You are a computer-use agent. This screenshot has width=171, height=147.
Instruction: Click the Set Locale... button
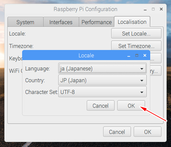(x=136, y=34)
